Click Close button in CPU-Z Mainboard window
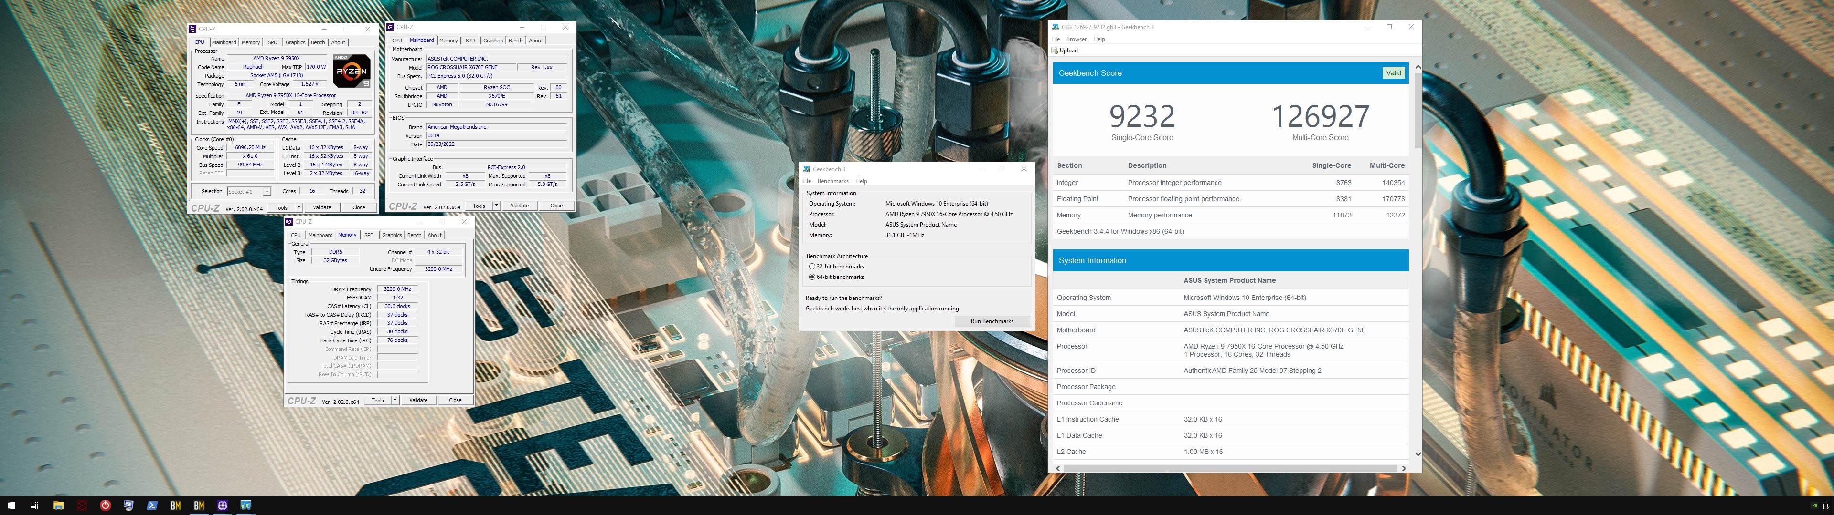 (x=556, y=206)
